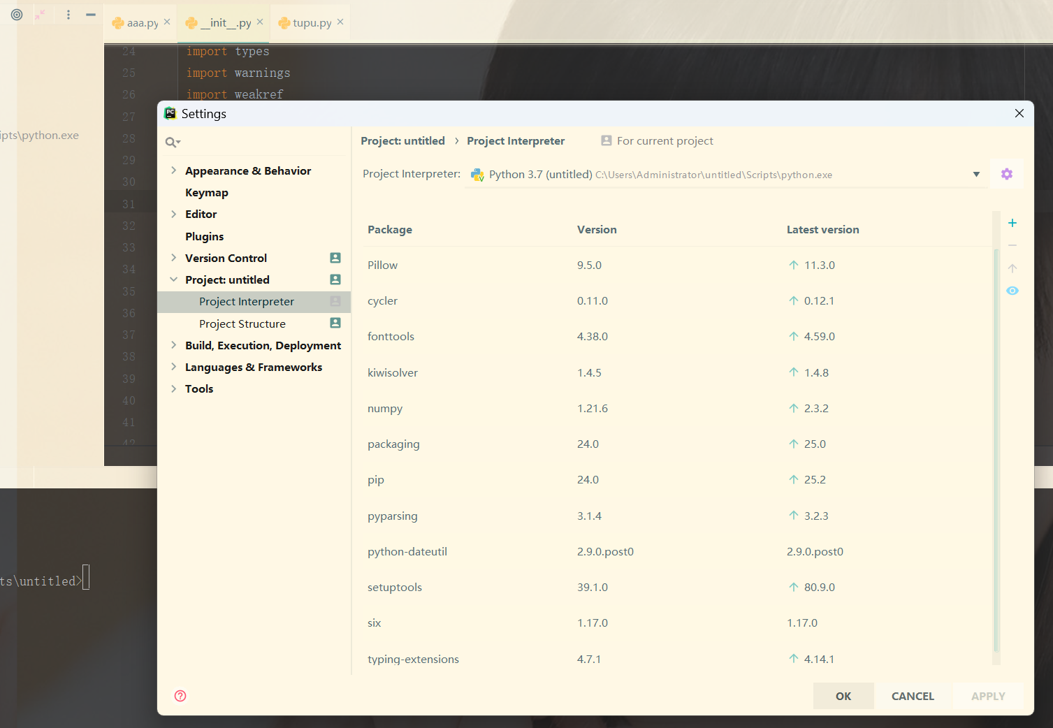Click the target locate icon in the editor toolbar
Viewport: 1053px width, 728px height.
[x=17, y=15]
